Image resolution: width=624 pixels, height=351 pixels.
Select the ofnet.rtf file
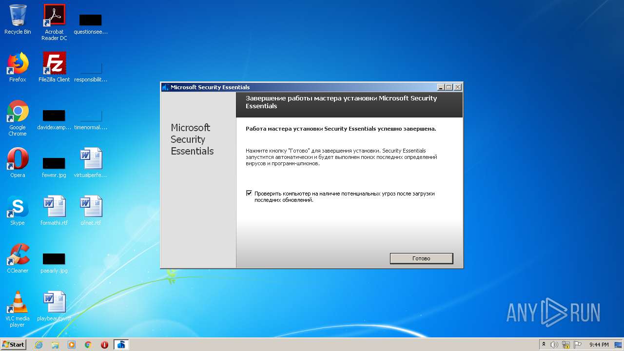coord(91,211)
